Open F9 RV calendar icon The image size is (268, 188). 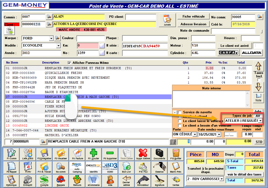(x=28, y=168)
